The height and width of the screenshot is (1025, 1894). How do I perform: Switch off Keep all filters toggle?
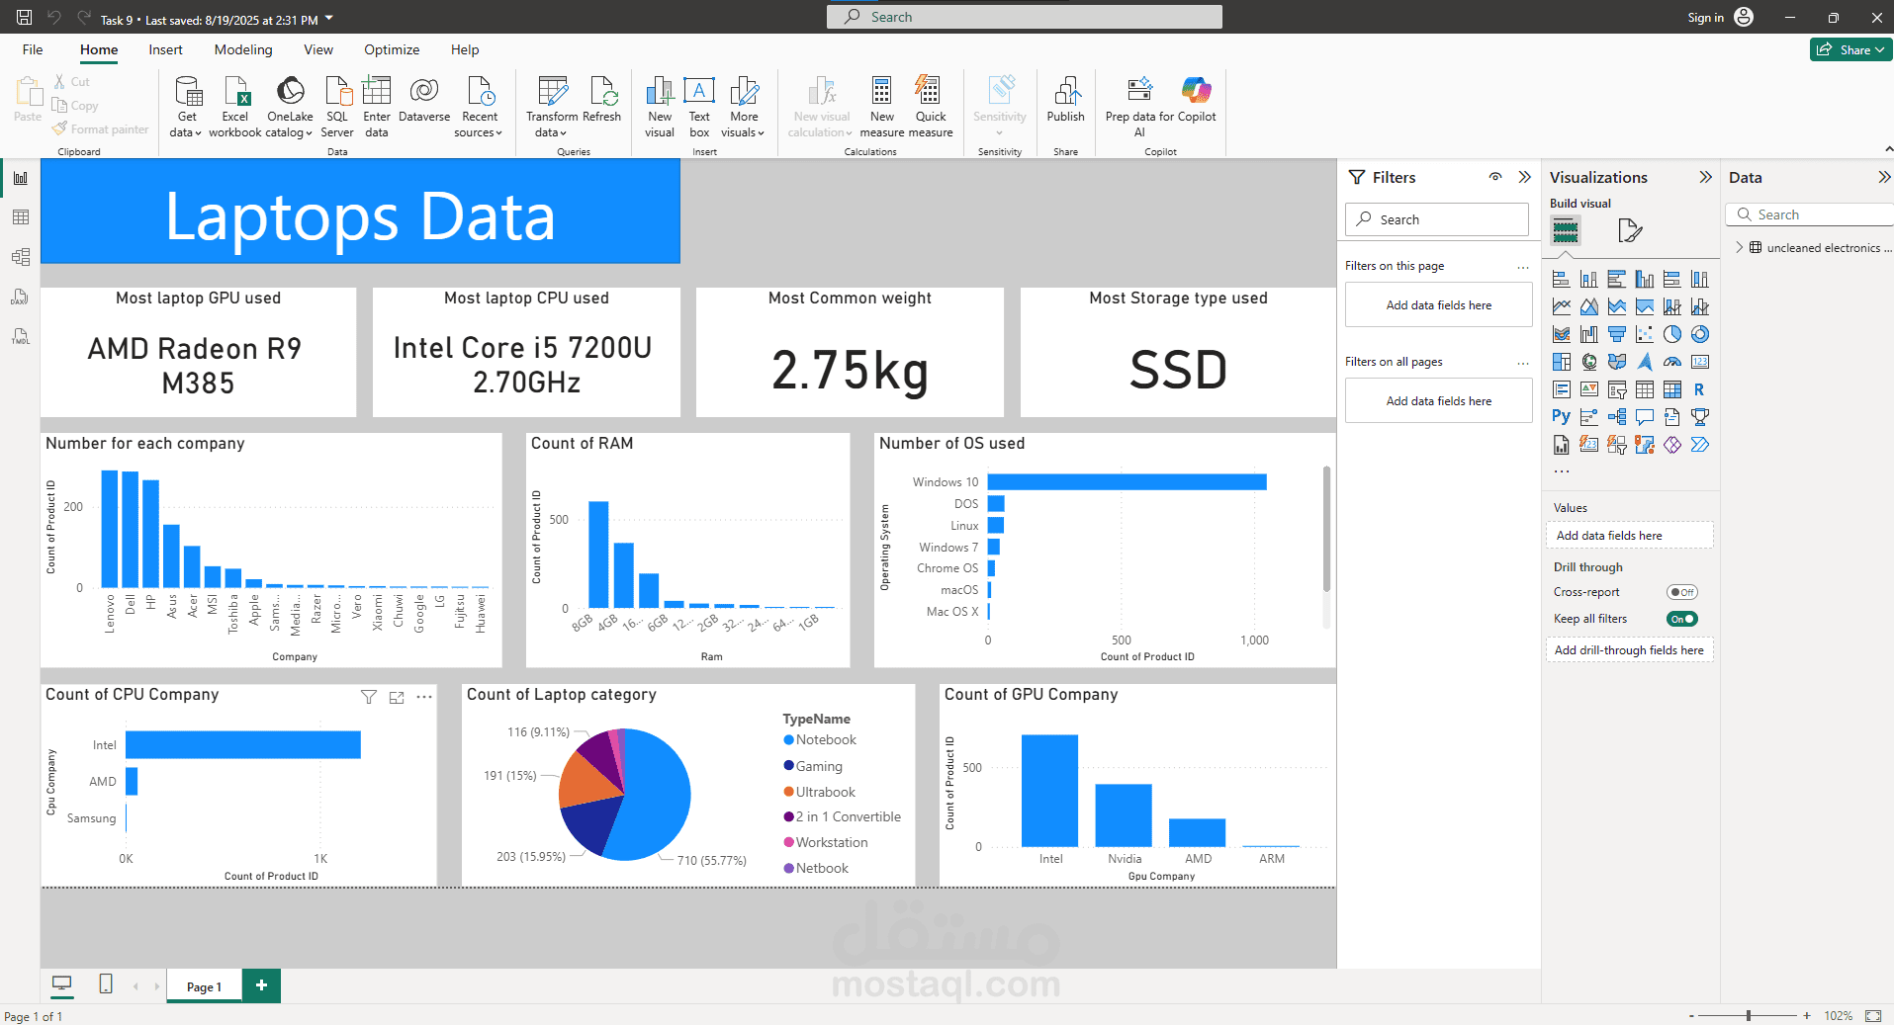coord(1681,619)
